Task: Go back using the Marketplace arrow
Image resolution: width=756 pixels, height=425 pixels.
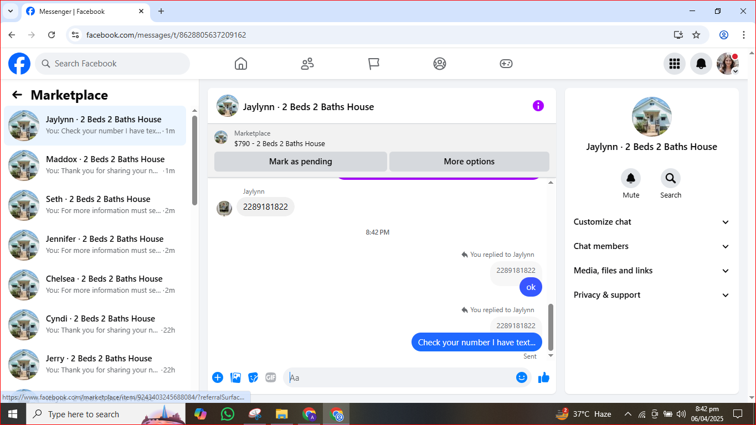Action: tap(17, 95)
